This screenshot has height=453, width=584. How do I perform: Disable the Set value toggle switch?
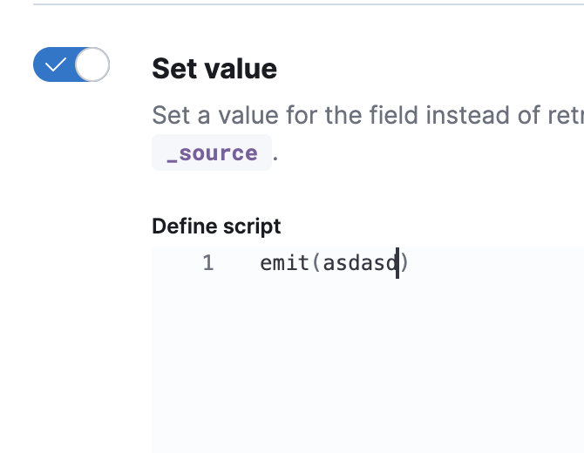point(71,65)
